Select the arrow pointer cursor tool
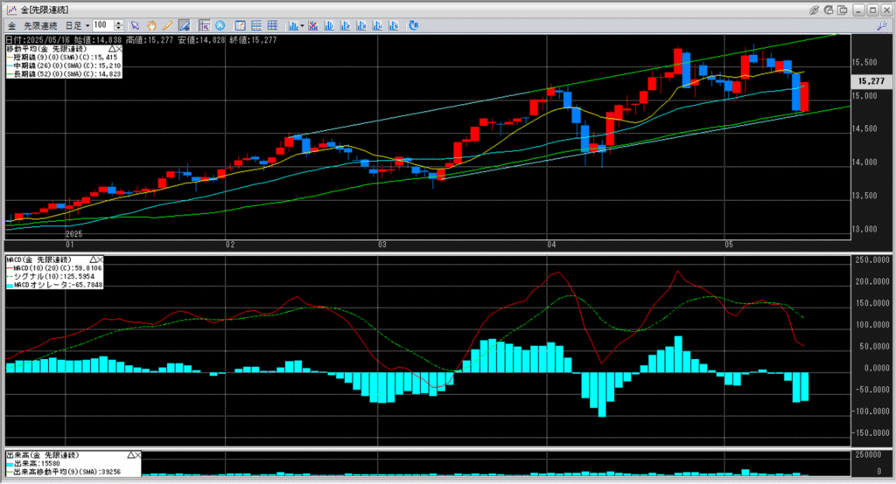Viewport: 896px width, 484px height. (x=136, y=25)
